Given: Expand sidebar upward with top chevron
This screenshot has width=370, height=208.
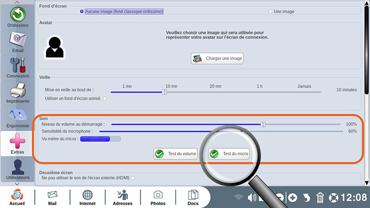Looking at the screenshot, I should (17, 2).
